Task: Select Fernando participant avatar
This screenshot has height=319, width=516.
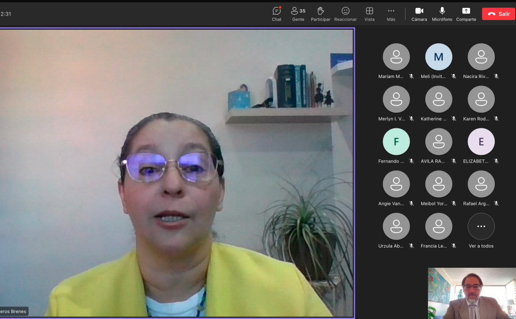Action: point(396,142)
